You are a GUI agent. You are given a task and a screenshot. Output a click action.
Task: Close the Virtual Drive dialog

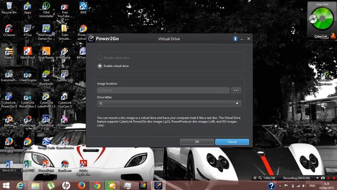click(249, 39)
